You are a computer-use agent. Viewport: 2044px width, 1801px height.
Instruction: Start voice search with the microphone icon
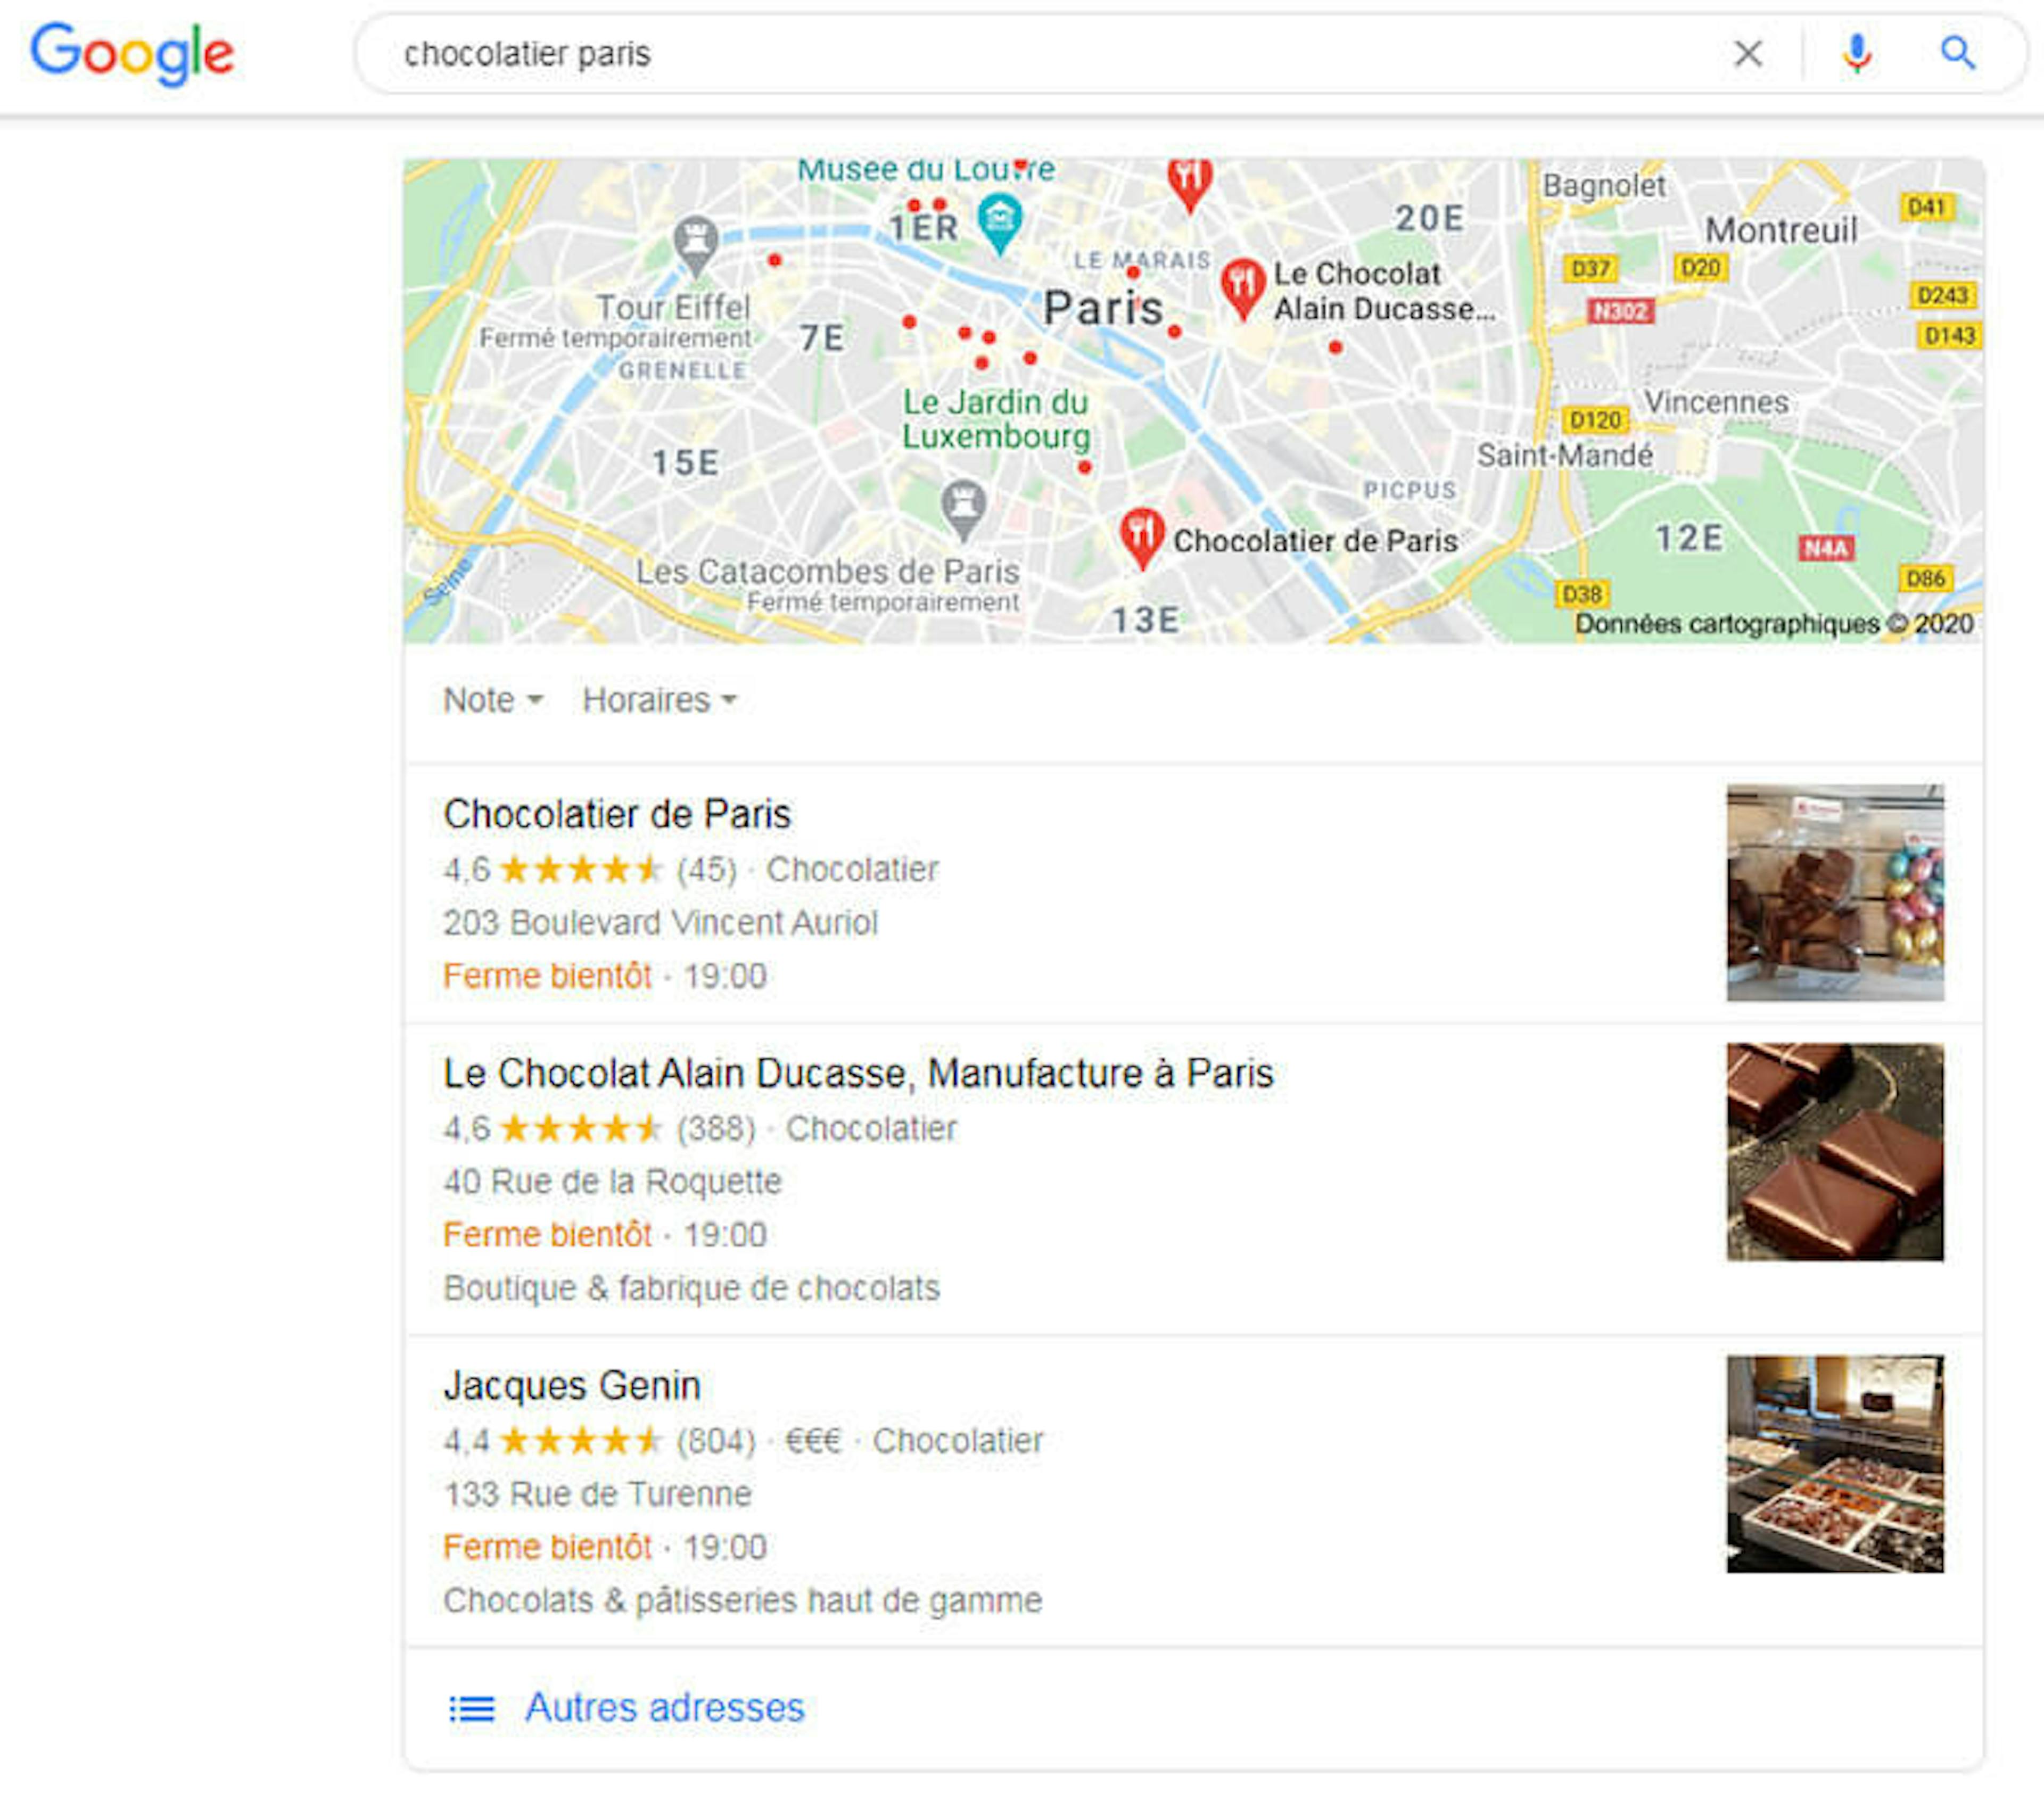coord(1857,53)
